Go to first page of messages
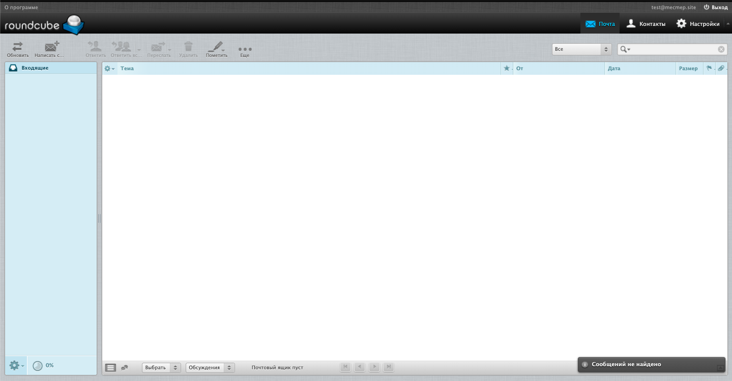 point(345,367)
